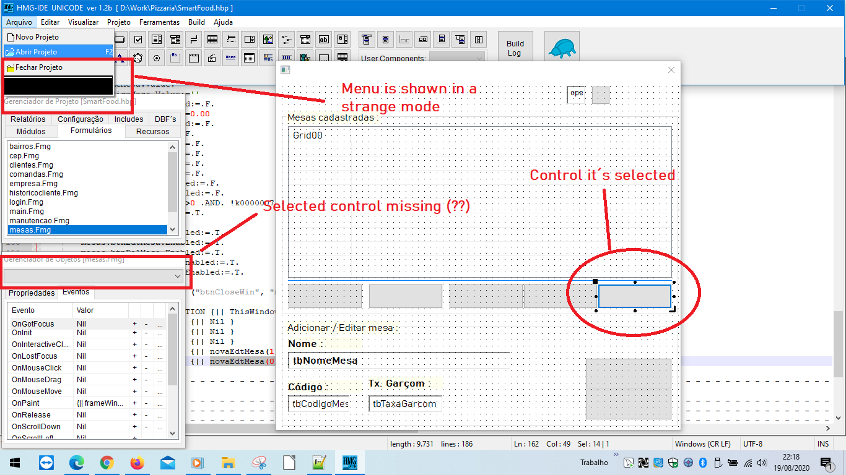Choose the Tree control tool icon
Viewport: 846px width, 475px height.
click(x=287, y=39)
